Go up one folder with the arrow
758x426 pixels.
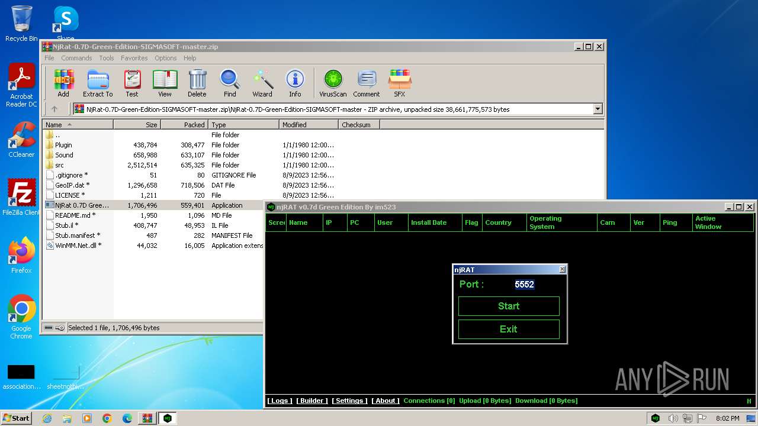(x=54, y=109)
